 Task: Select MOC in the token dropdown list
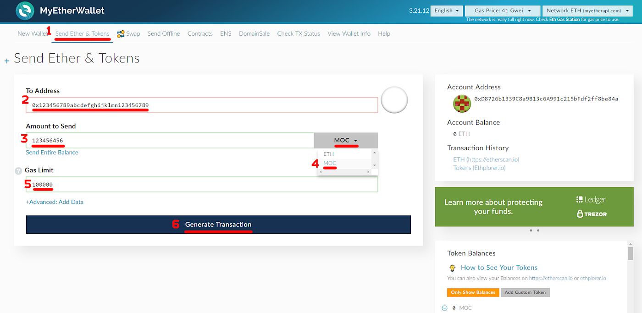tap(330, 163)
